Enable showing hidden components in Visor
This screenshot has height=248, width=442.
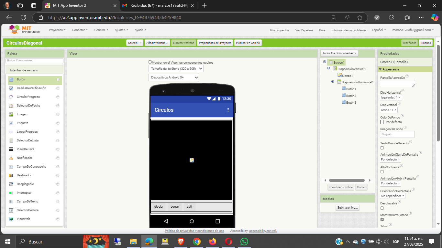[150, 62]
